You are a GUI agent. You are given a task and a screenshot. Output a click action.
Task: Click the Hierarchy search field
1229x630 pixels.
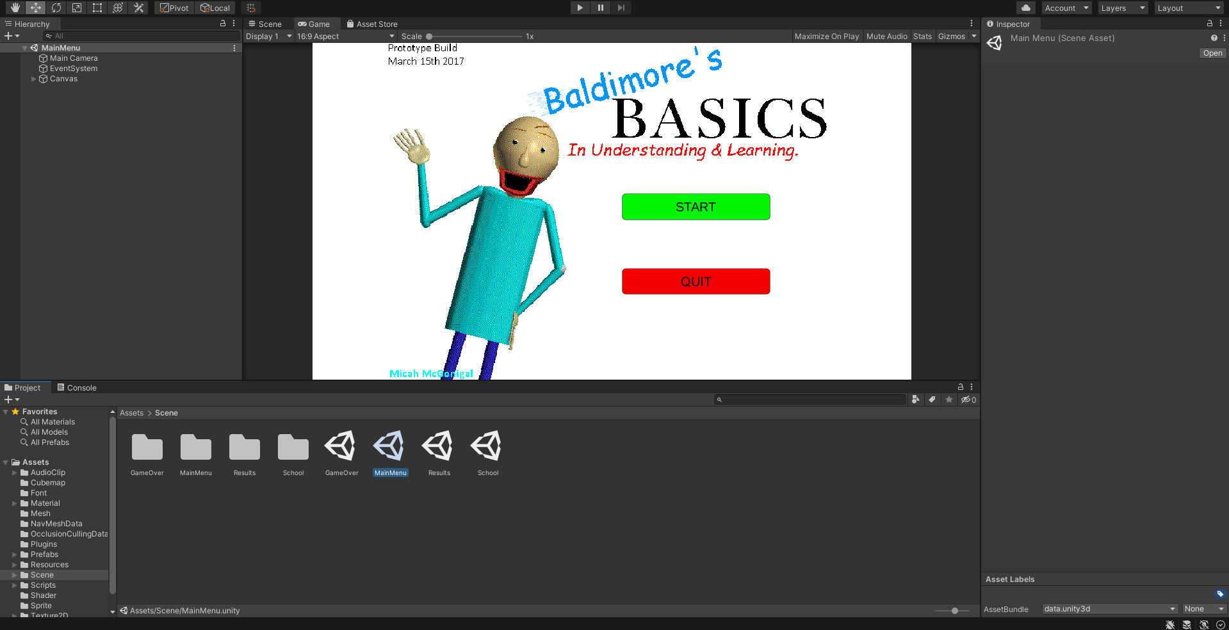(141, 36)
